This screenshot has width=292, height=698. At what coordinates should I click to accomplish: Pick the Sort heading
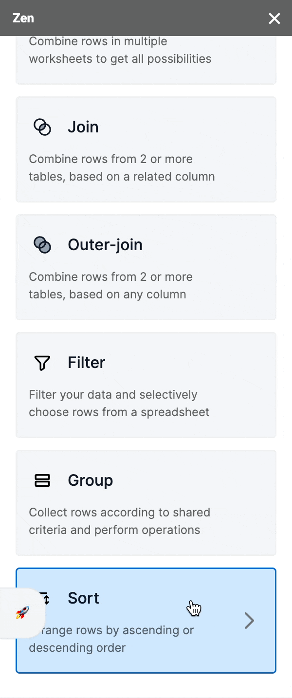(84, 598)
